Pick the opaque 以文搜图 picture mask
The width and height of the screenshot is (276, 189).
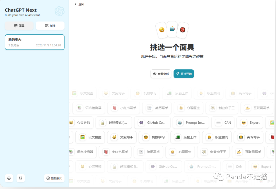click(90, 137)
